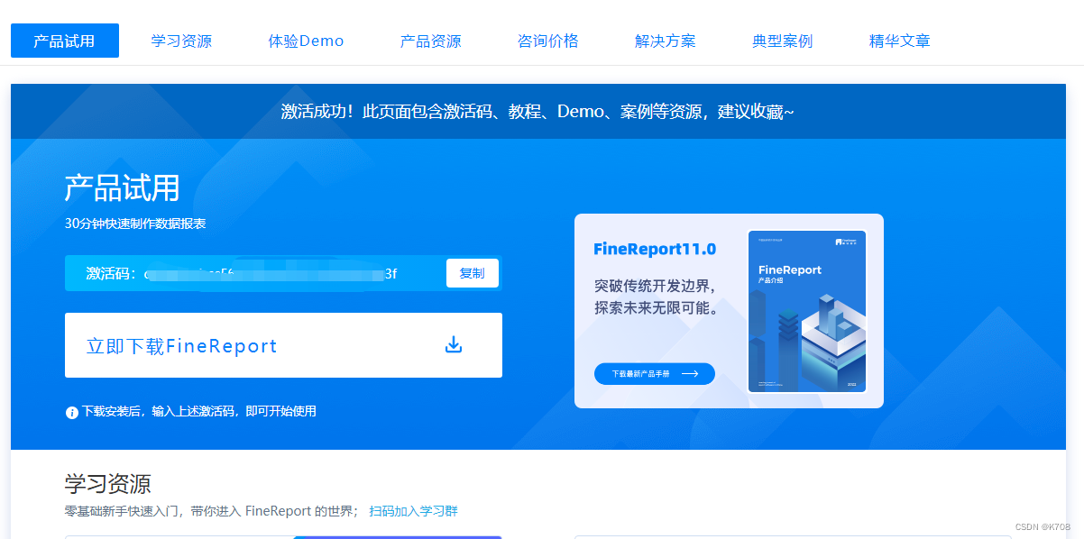This screenshot has height=539, width=1084.
Task: Open the 体验Demo tab
Action: click(x=306, y=40)
